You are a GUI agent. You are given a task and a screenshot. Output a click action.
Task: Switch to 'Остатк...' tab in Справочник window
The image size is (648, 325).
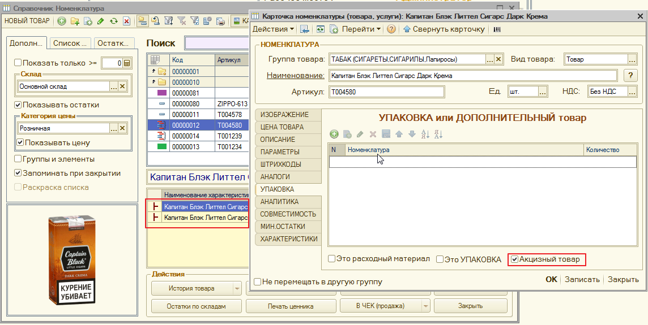(114, 43)
